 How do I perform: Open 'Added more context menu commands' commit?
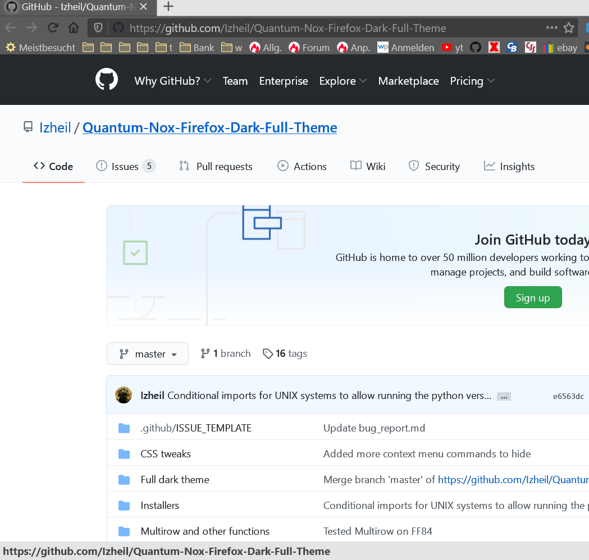click(x=427, y=454)
